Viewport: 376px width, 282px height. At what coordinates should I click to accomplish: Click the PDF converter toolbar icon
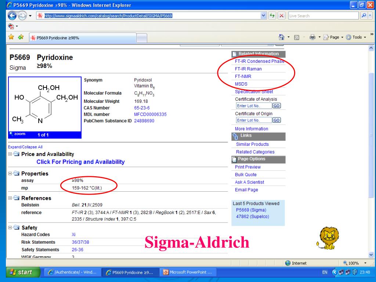tap(11, 26)
